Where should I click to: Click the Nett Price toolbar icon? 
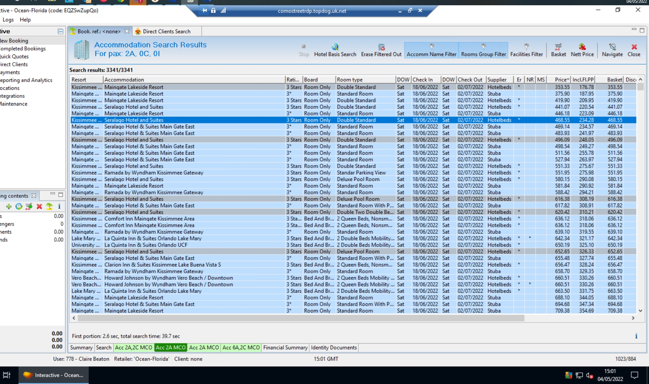click(x=582, y=50)
